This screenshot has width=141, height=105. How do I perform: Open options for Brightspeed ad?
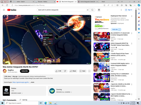coord(132,16)
